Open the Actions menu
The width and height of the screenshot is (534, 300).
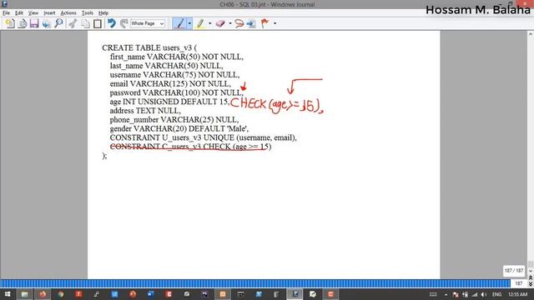(x=68, y=13)
